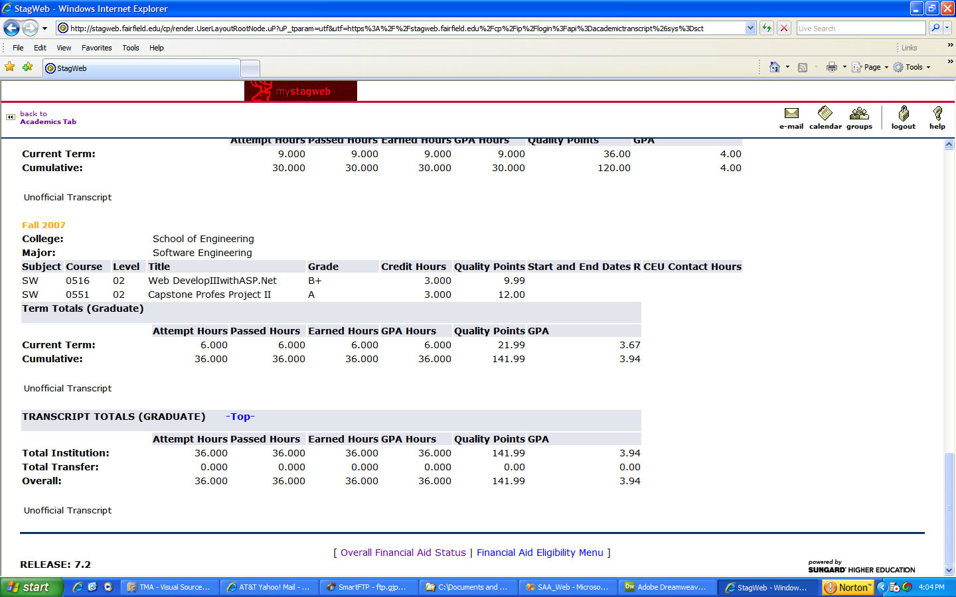This screenshot has height=597, width=956.
Task: Click the Print icon in command bar
Action: [831, 67]
